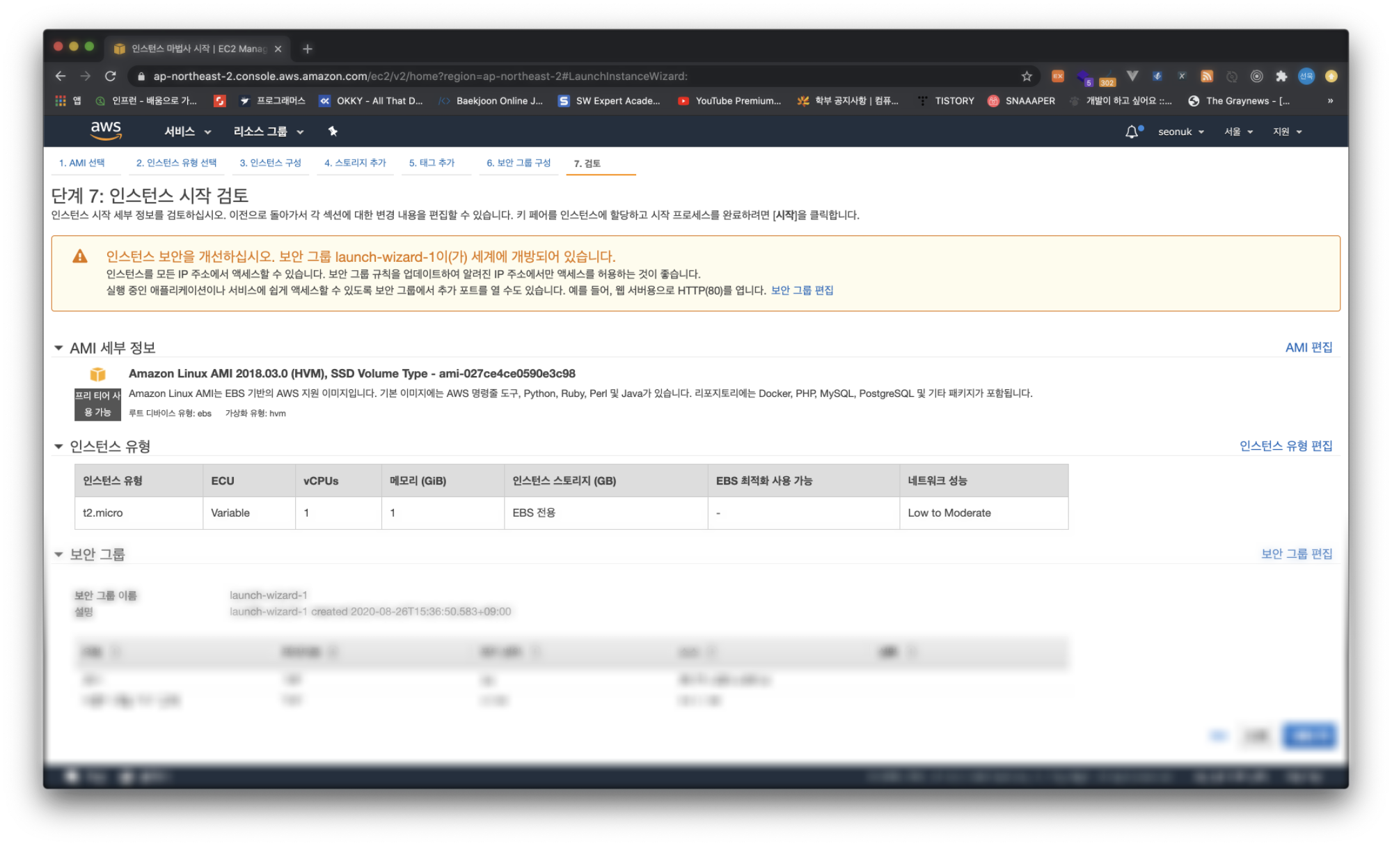Open the seonuk account dropdown
This screenshot has width=1392, height=846.
(x=1180, y=132)
